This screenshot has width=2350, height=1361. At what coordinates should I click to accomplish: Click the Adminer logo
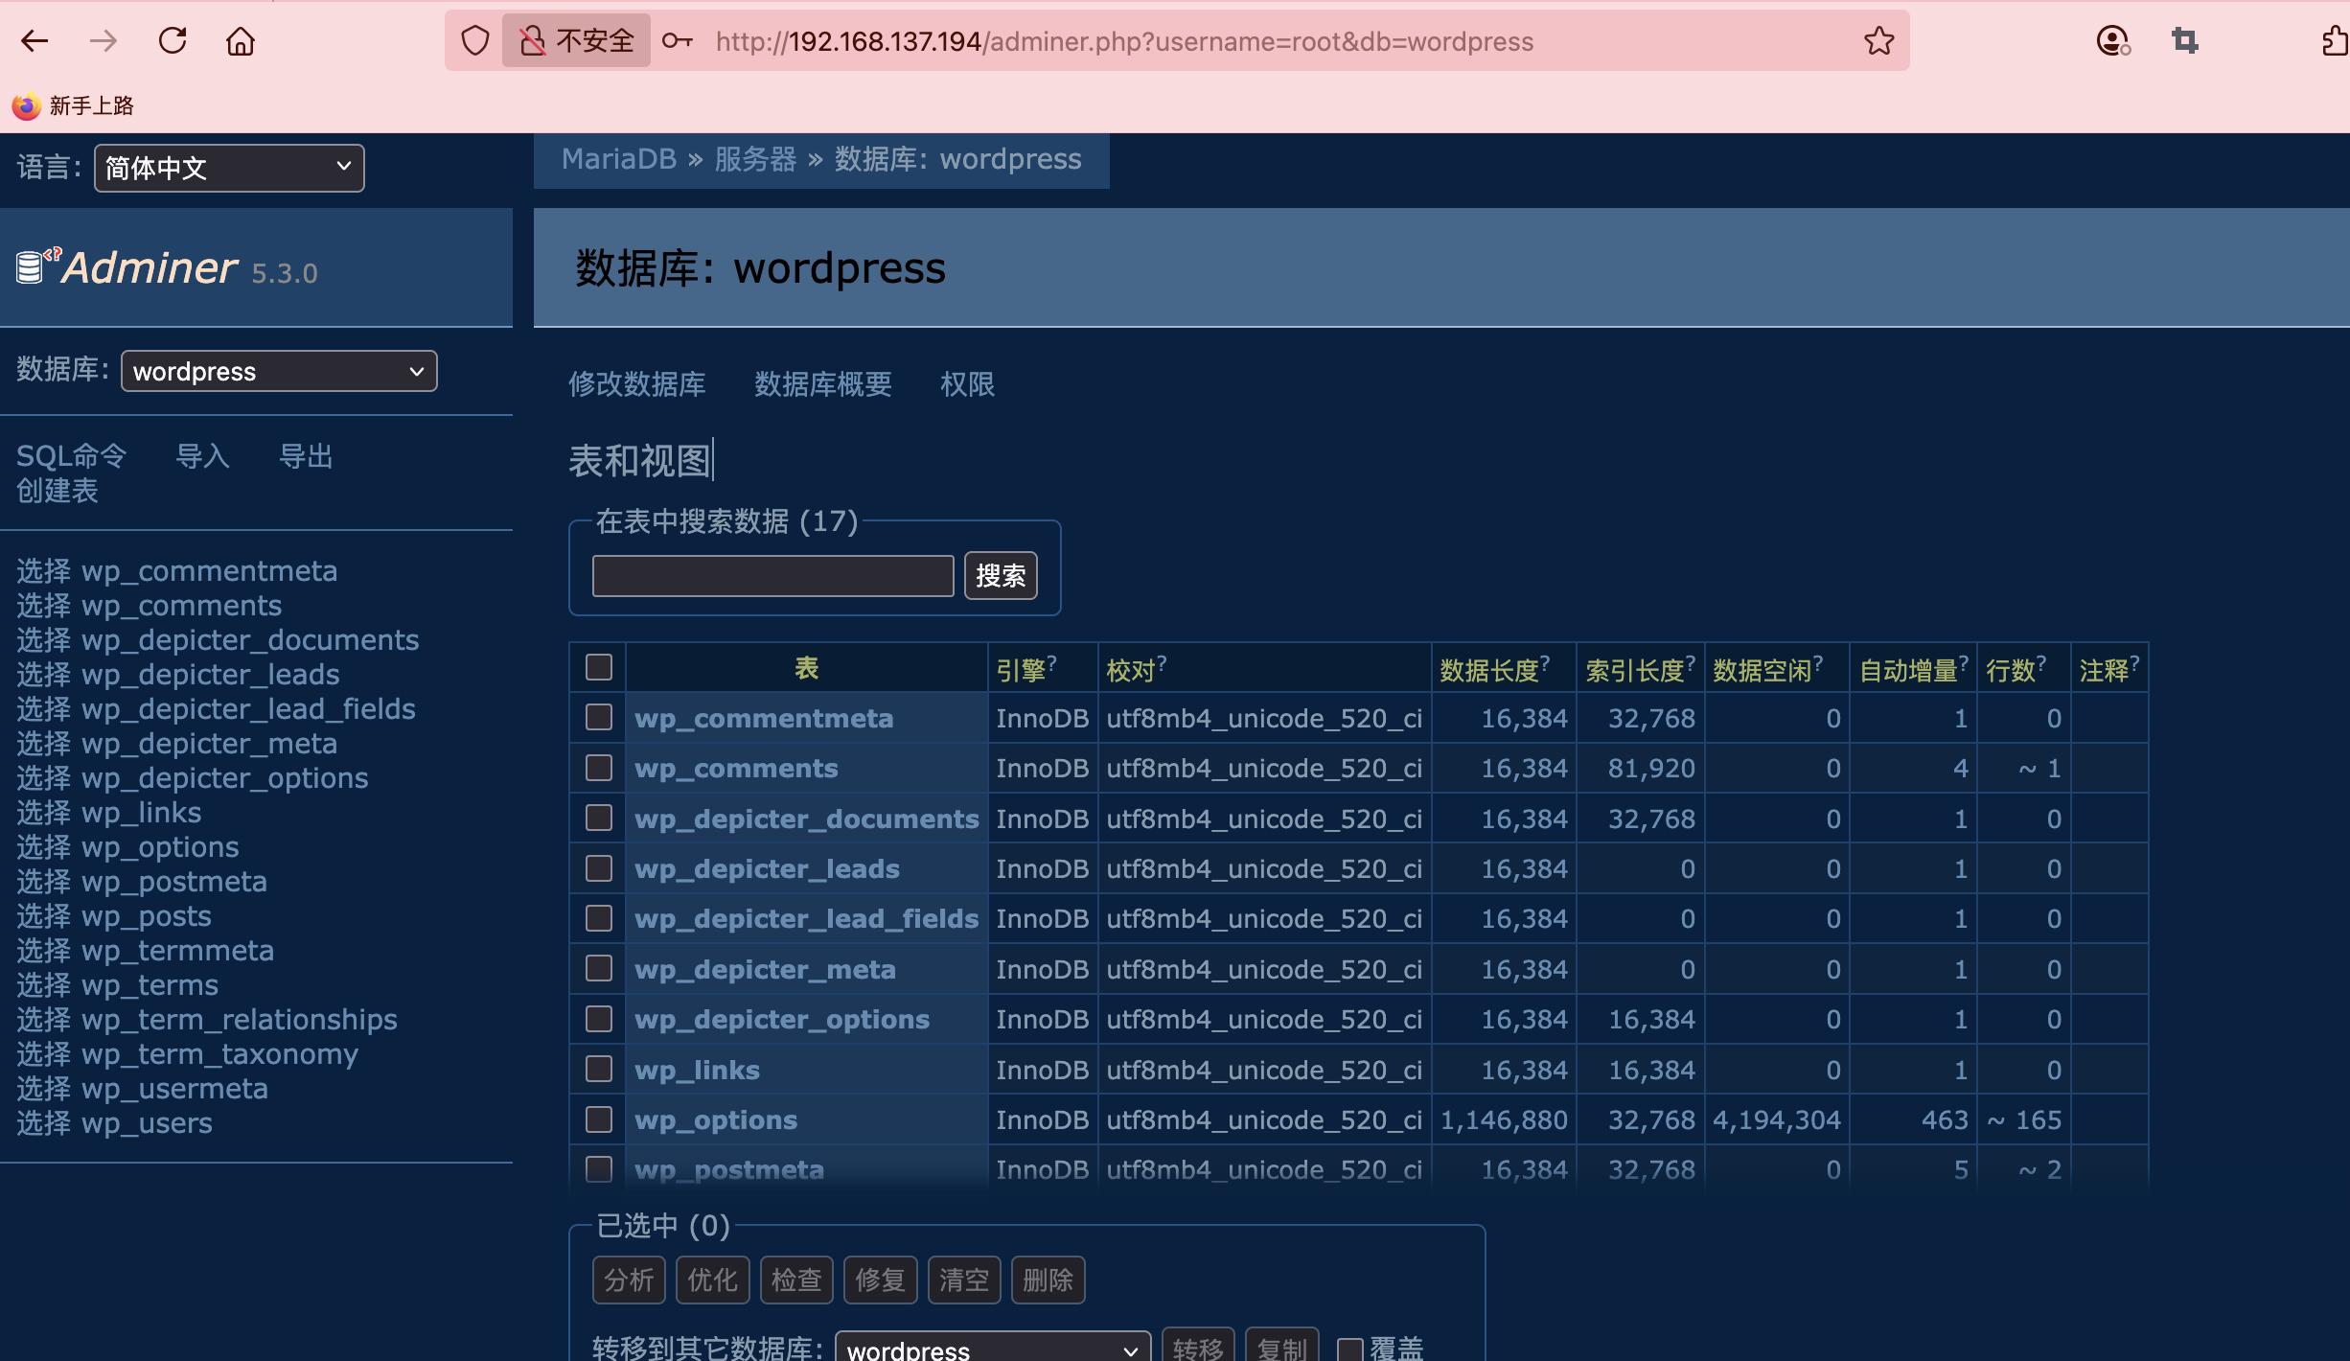click(150, 267)
